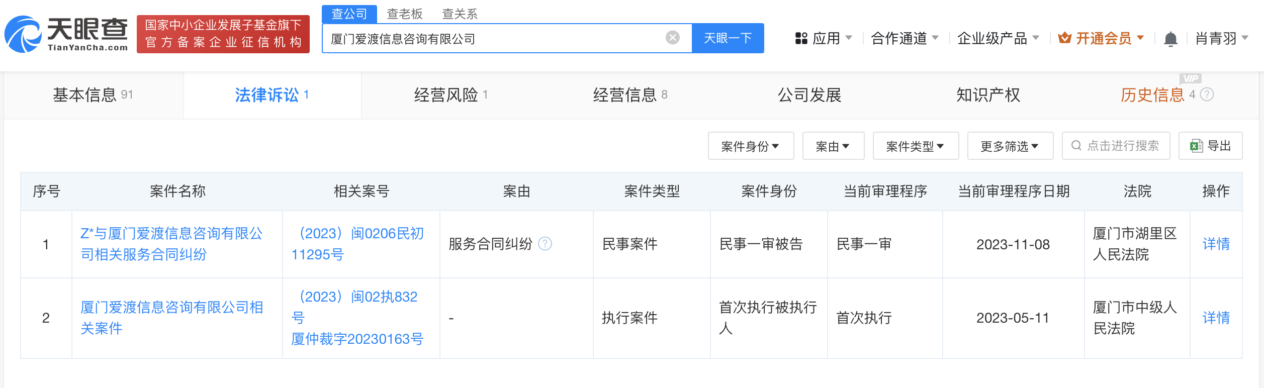This screenshot has height=388, width=1264.
Task: Click help icon next to 服务合同纠纷
Action: (x=545, y=244)
